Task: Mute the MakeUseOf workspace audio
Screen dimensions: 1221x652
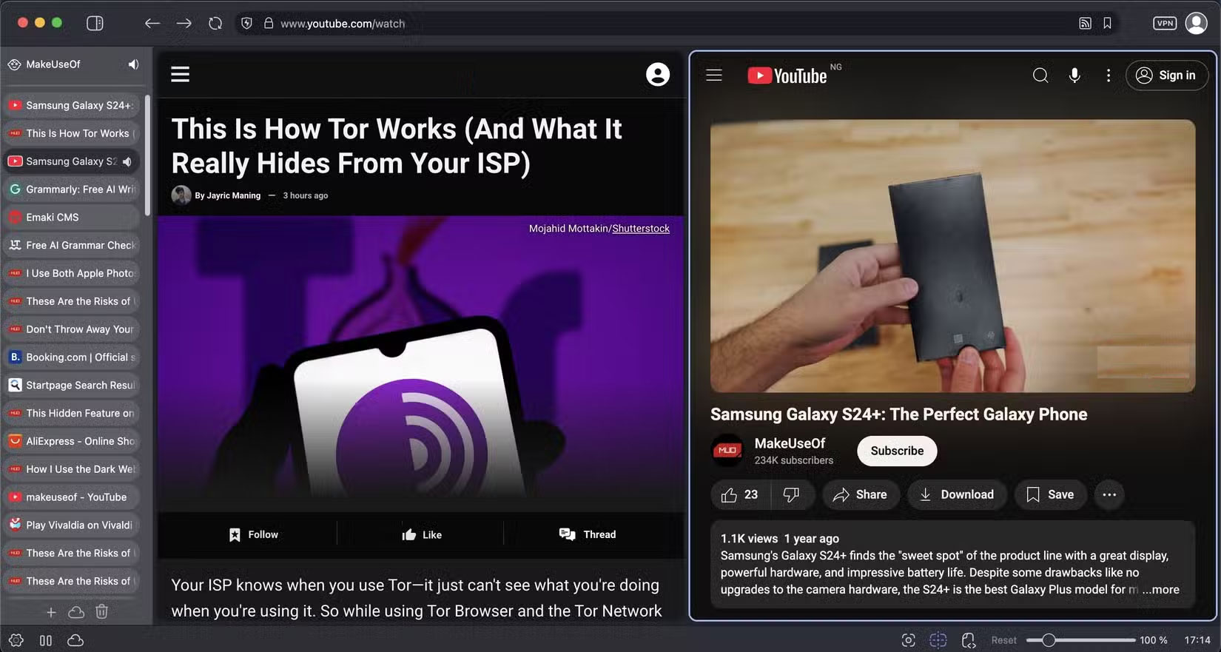Action: pos(133,64)
